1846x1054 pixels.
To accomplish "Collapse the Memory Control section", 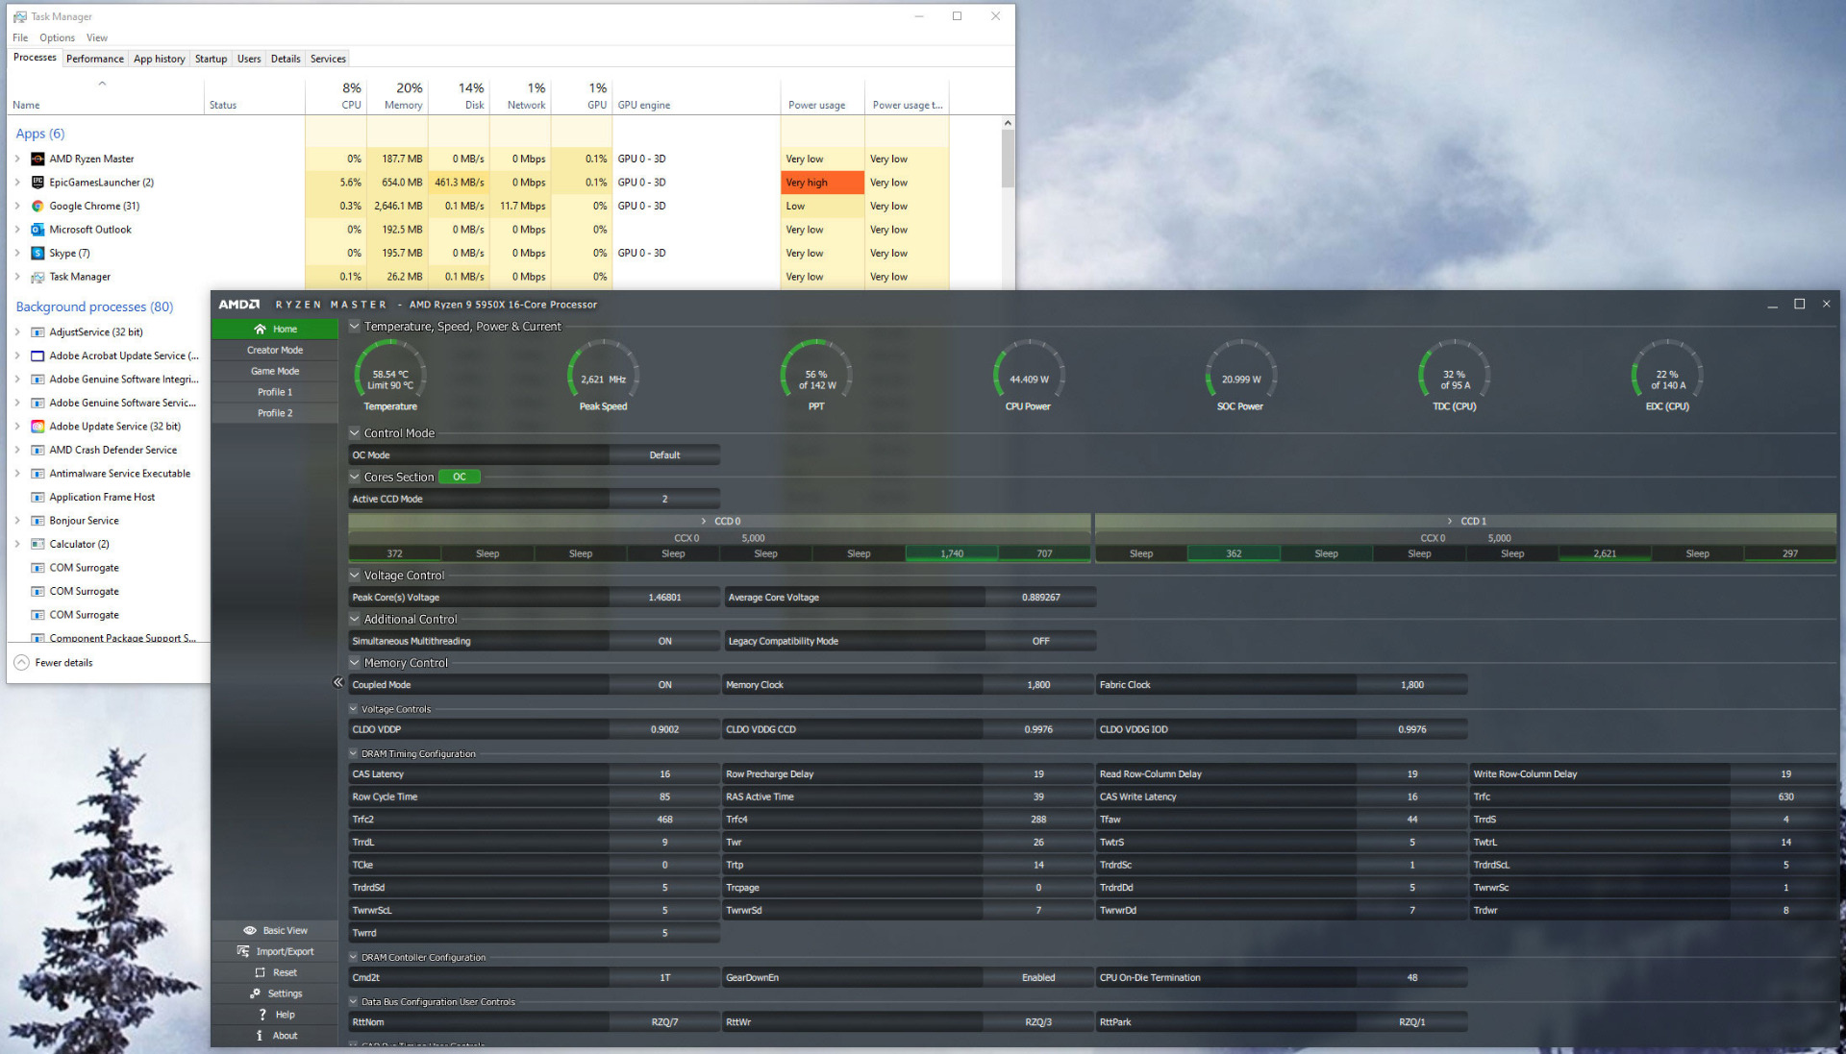I will 355,662.
